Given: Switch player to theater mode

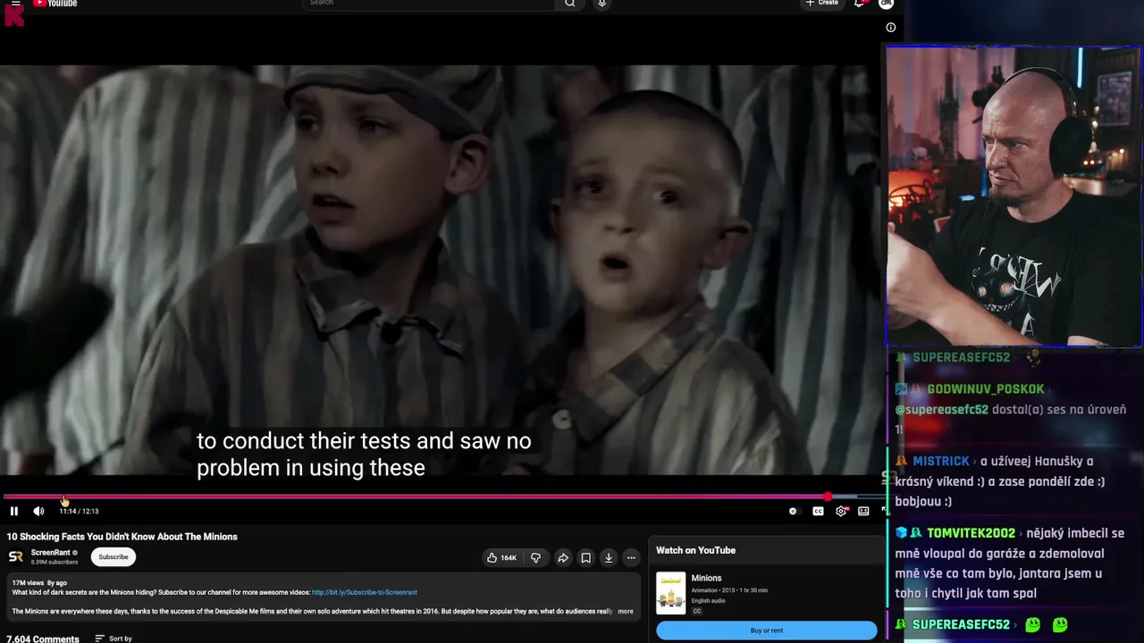Looking at the screenshot, I should click(x=863, y=511).
